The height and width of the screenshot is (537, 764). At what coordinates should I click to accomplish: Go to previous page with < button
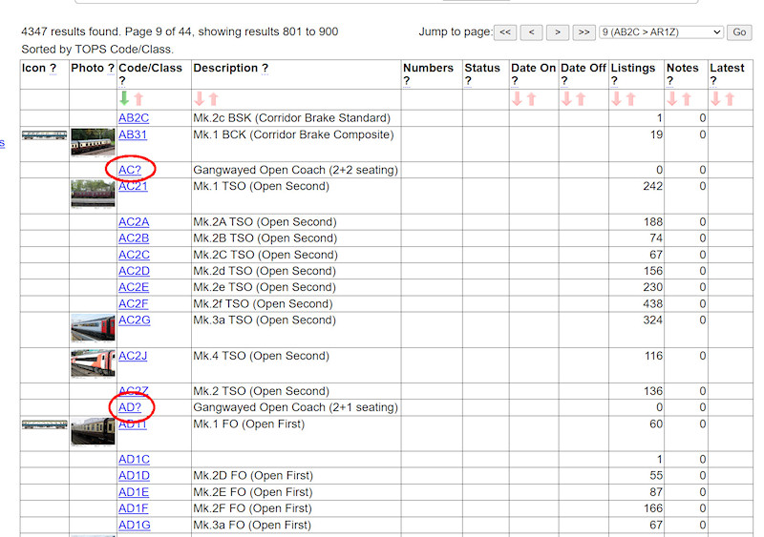tap(532, 32)
